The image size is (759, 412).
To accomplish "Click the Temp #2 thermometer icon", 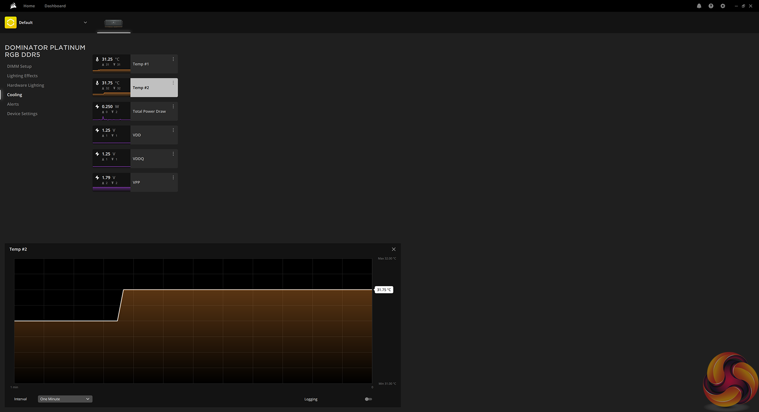I will coord(97,83).
